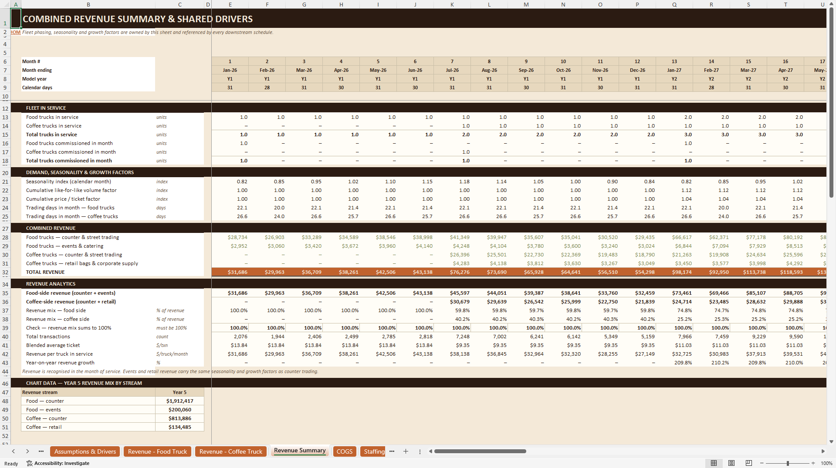The width and height of the screenshot is (836, 468).
Task: Select the Calendar days label cell
Action: [88, 88]
